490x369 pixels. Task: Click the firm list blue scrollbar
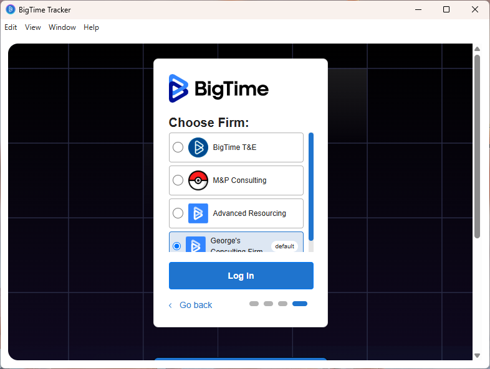click(311, 185)
